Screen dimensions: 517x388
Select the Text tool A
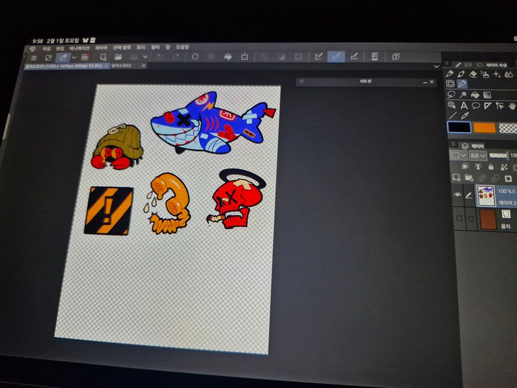tap(464, 106)
